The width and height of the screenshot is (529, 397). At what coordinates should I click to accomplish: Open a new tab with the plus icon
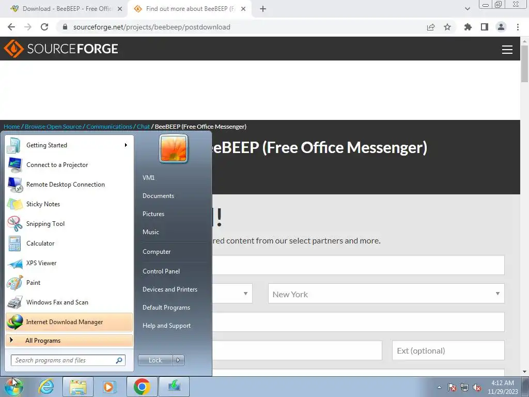click(x=263, y=9)
